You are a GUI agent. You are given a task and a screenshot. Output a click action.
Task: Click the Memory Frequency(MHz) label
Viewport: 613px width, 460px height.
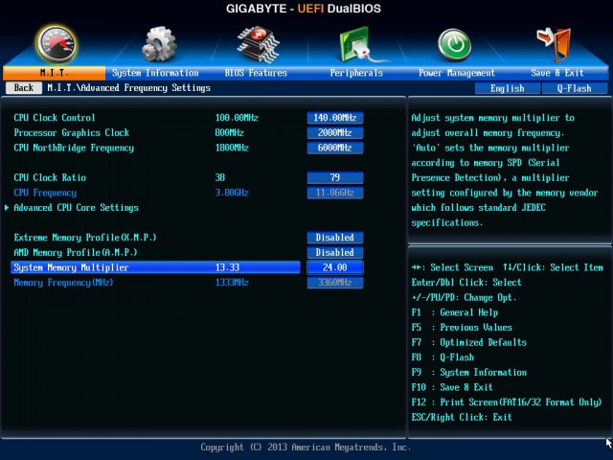pyautogui.click(x=63, y=283)
